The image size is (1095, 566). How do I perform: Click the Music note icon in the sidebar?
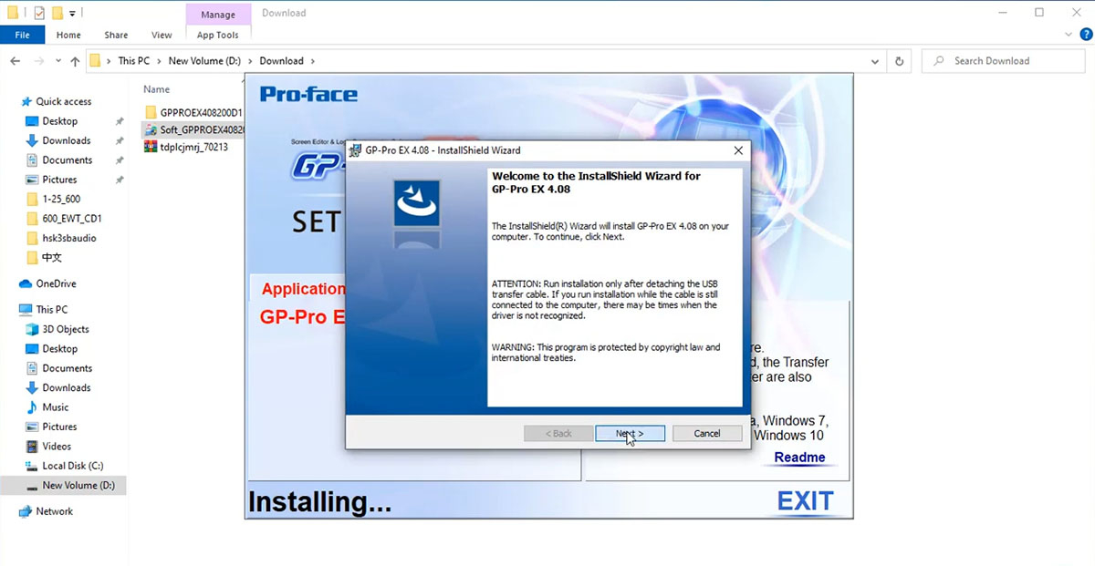click(32, 407)
